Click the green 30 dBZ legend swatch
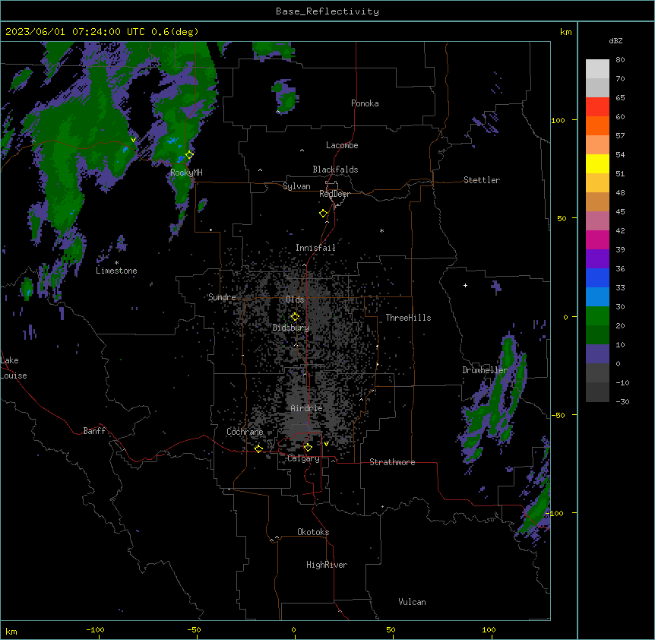This screenshot has width=655, height=640. coord(597,316)
